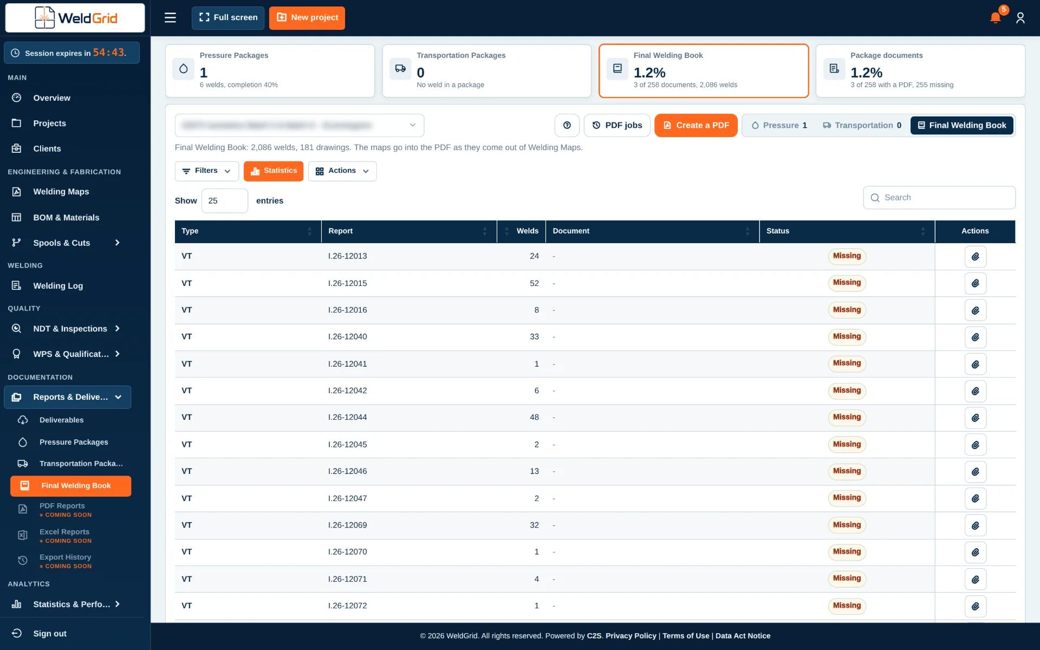Enter Full screen mode
Image resolution: width=1040 pixels, height=650 pixels.
point(227,18)
